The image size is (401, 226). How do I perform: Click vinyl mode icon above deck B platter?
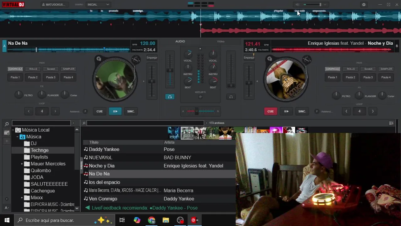(269, 59)
